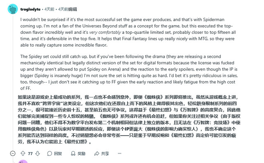The height and width of the screenshot is (163, 264).
Task: Click the 4天前编辑 edited timestamp
Action: (x=68, y=9)
